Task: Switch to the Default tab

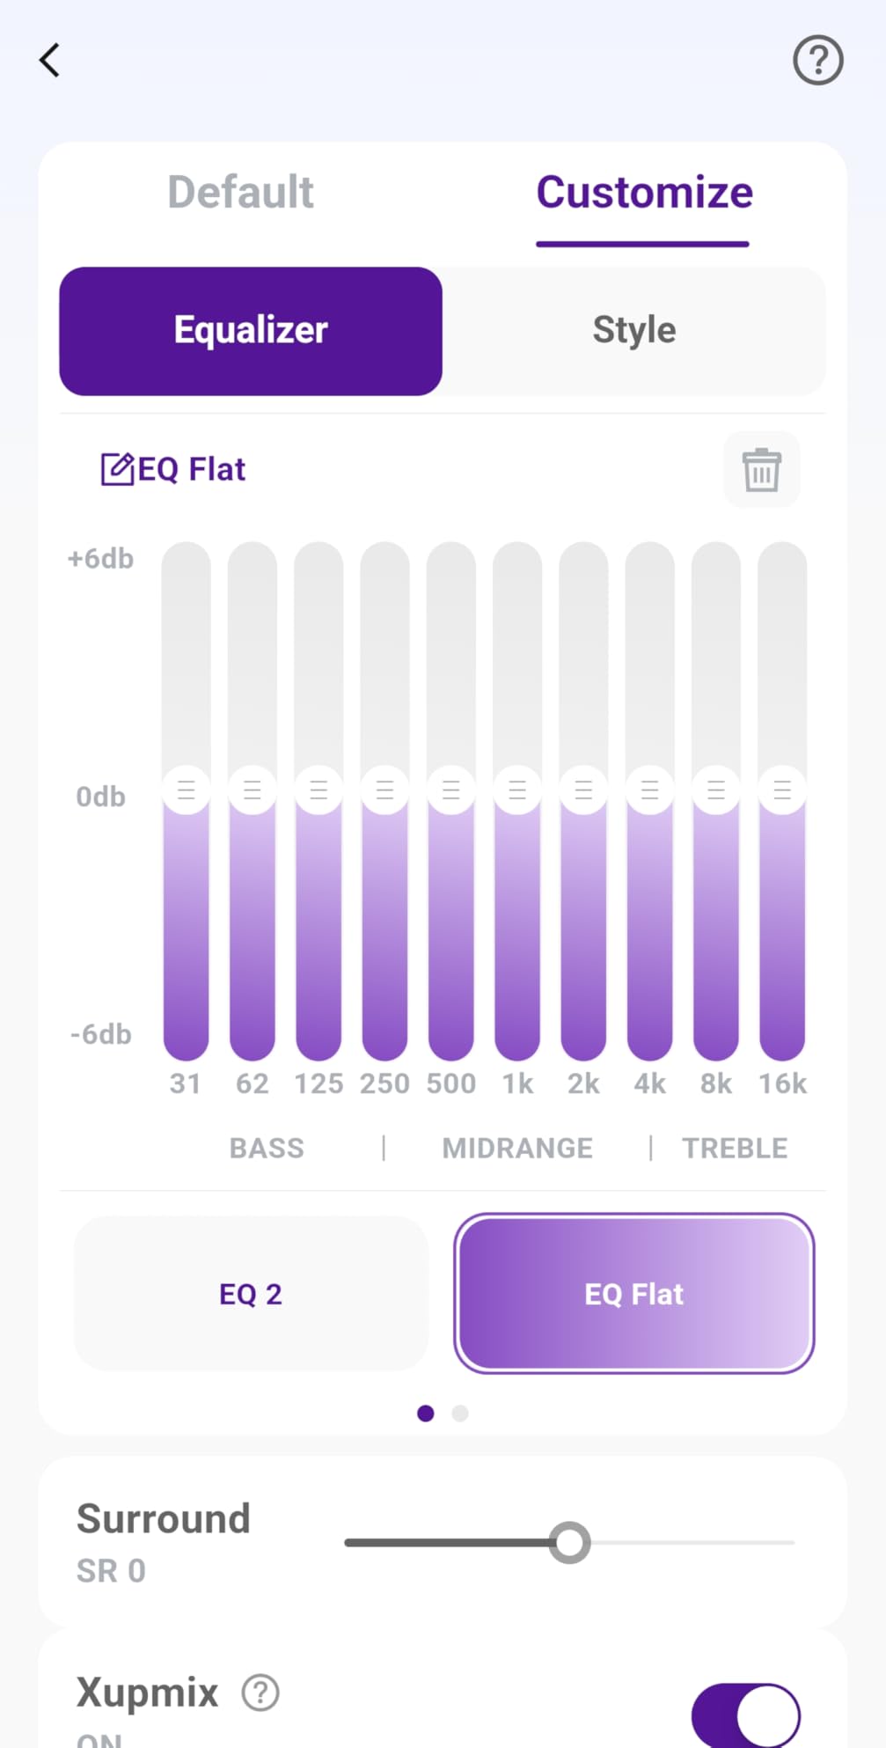Action: tap(240, 193)
